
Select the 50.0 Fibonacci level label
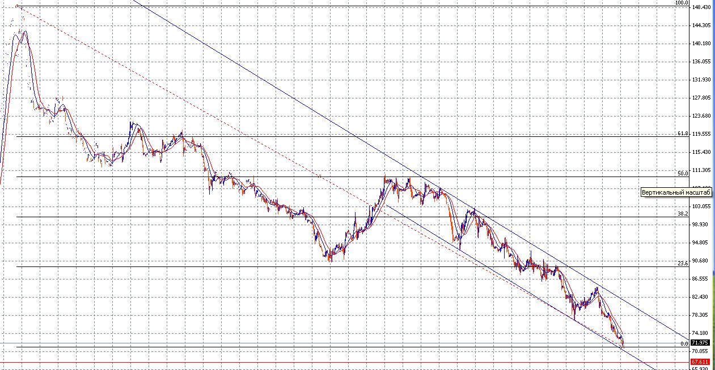(x=683, y=174)
